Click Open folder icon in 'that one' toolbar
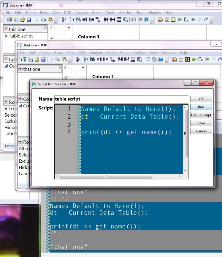 [37, 59]
